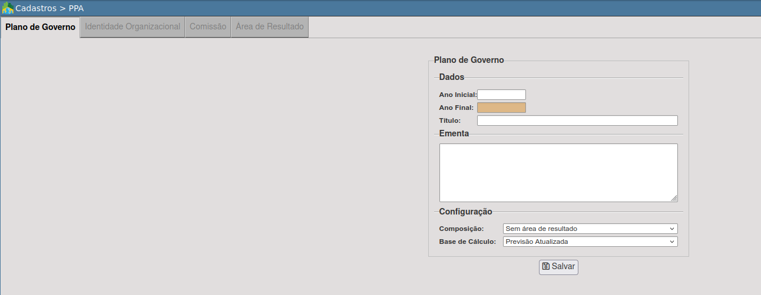761x295 pixels.
Task: Focus the Ementa text area
Action: pyautogui.click(x=558, y=172)
